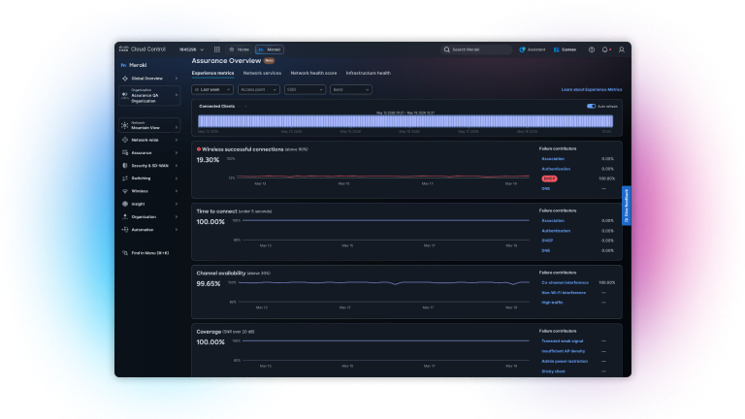Image resolution: width=745 pixels, height=419 pixels.
Task: Toggle the Auto refresh switch
Action: 591,107
